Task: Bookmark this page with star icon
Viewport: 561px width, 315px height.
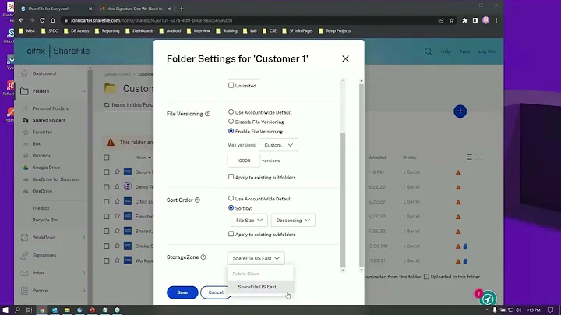Action: [x=451, y=20]
